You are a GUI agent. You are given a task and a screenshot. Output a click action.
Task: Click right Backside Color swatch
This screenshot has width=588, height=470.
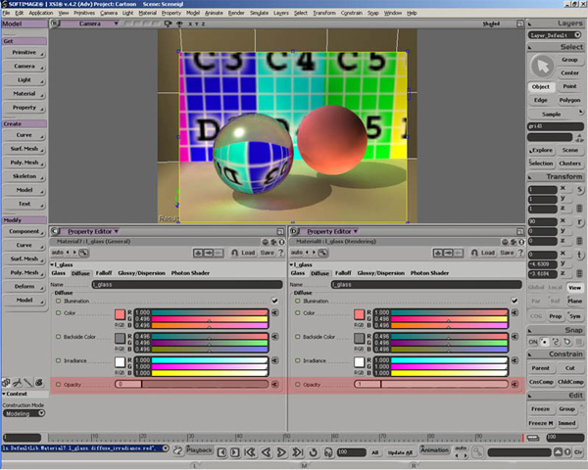point(360,338)
